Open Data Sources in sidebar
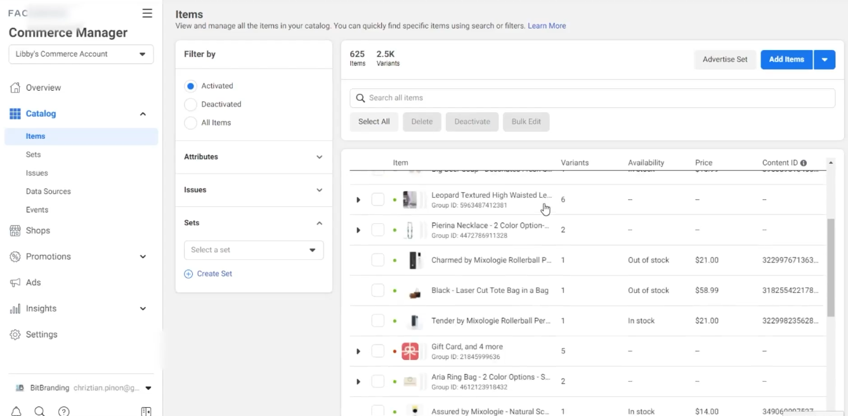Viewport: 848px width, 416px height. (x=48, y=192)
